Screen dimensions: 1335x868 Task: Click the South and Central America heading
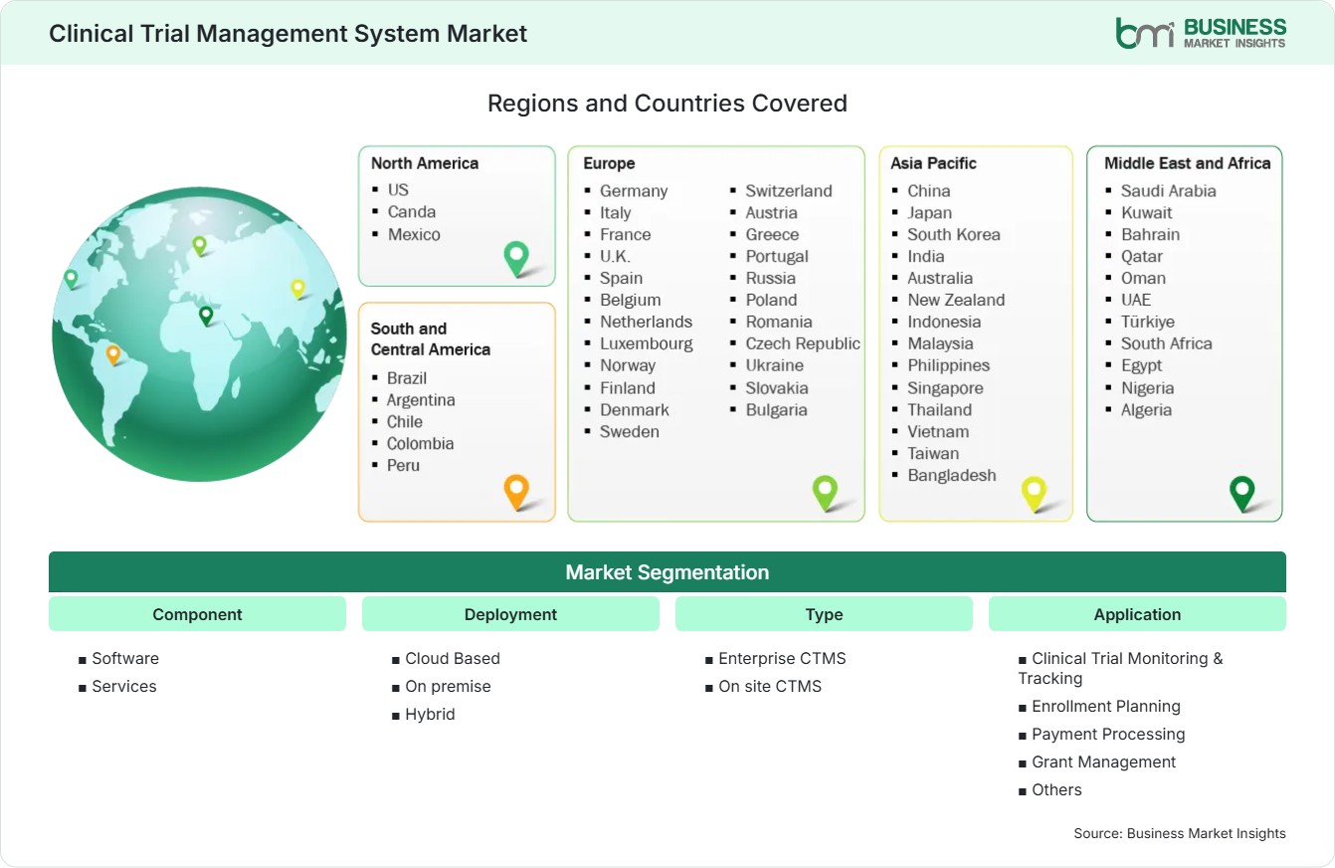point(431,338)
